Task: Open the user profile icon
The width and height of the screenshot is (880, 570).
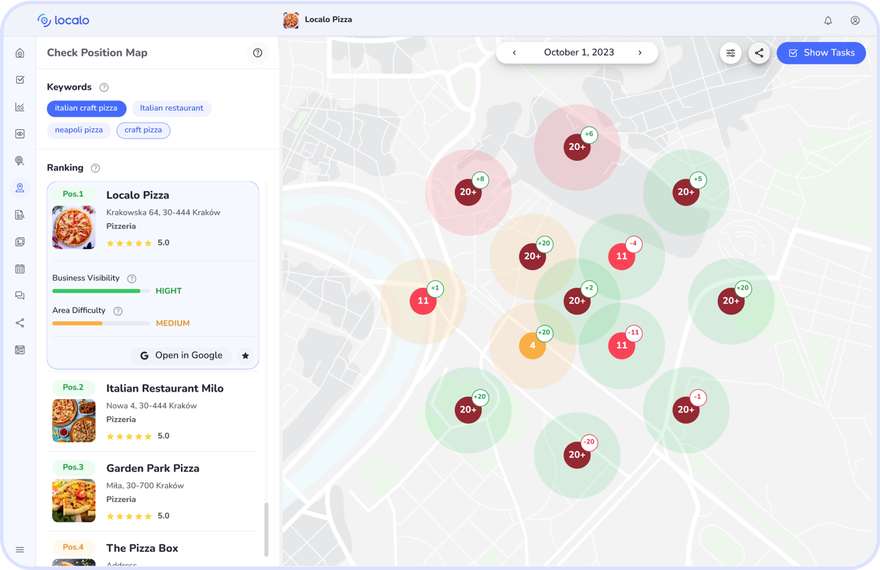Action: click(x=854, y=21)
